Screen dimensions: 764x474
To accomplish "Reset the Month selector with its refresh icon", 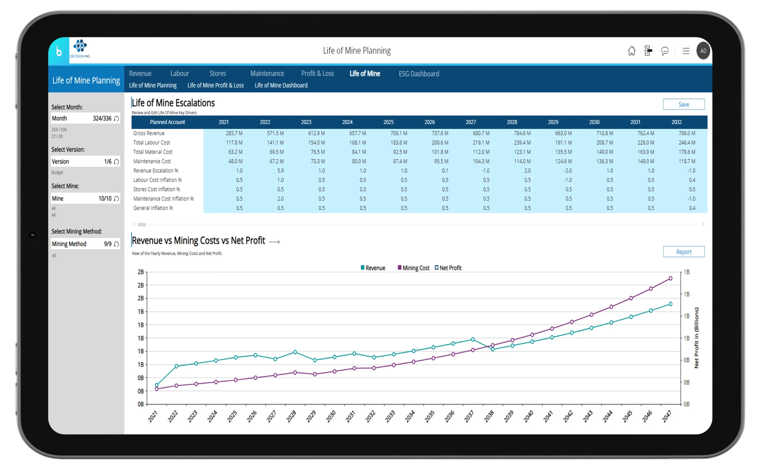I will (x=116, y=118).
